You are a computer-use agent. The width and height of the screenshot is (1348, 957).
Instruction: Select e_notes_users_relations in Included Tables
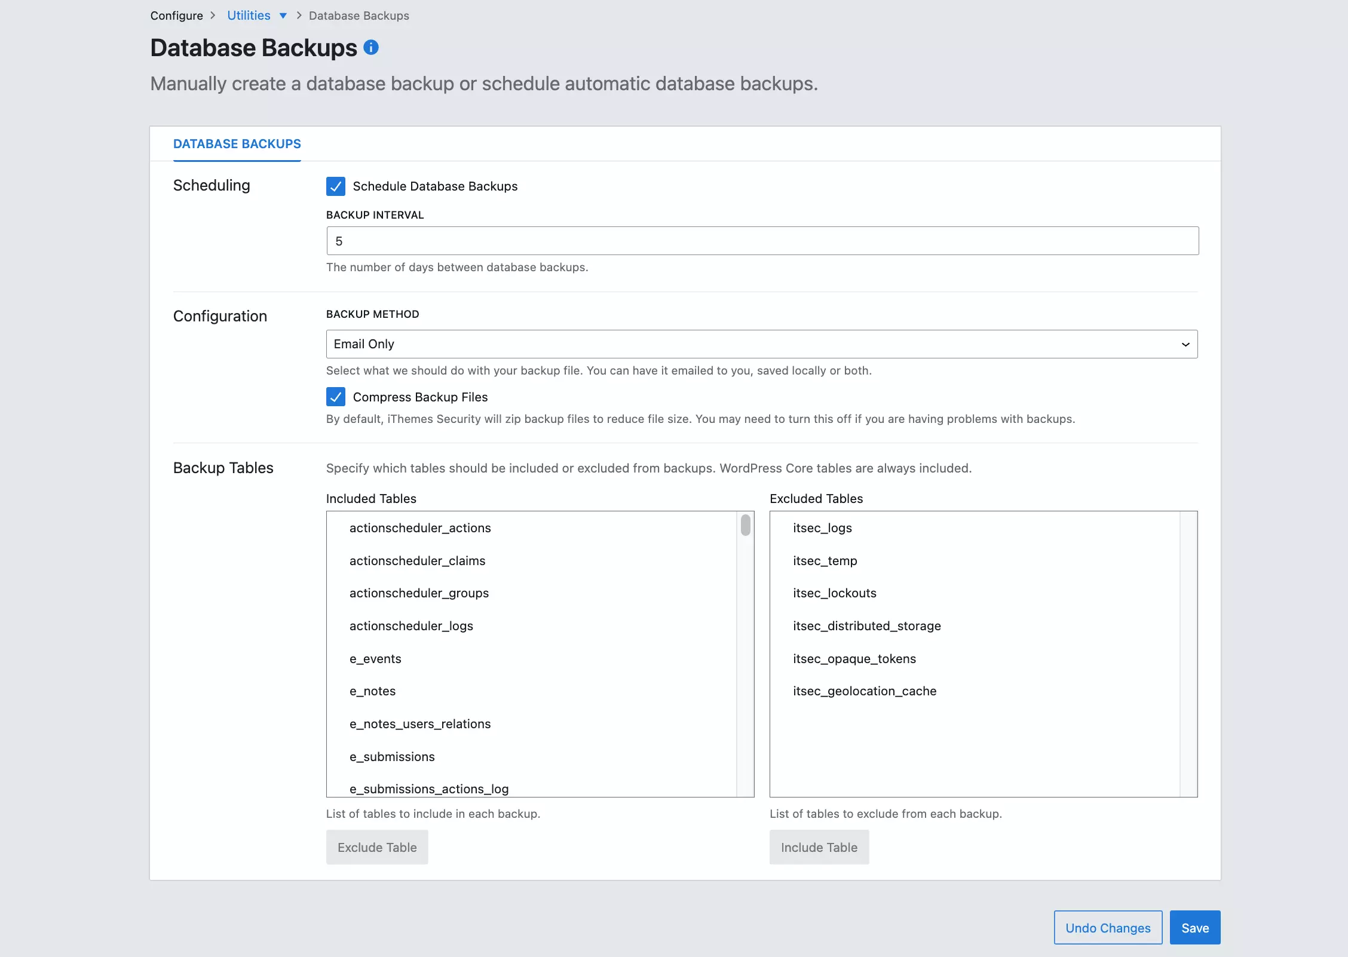[420, 724]
